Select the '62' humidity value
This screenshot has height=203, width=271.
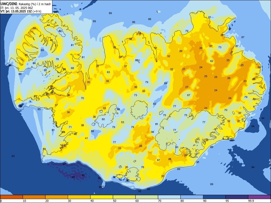coord(212,61)
